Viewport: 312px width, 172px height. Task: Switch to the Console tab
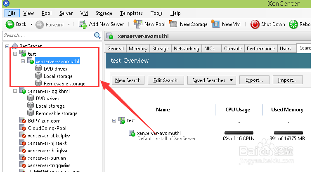coord(233,49)
